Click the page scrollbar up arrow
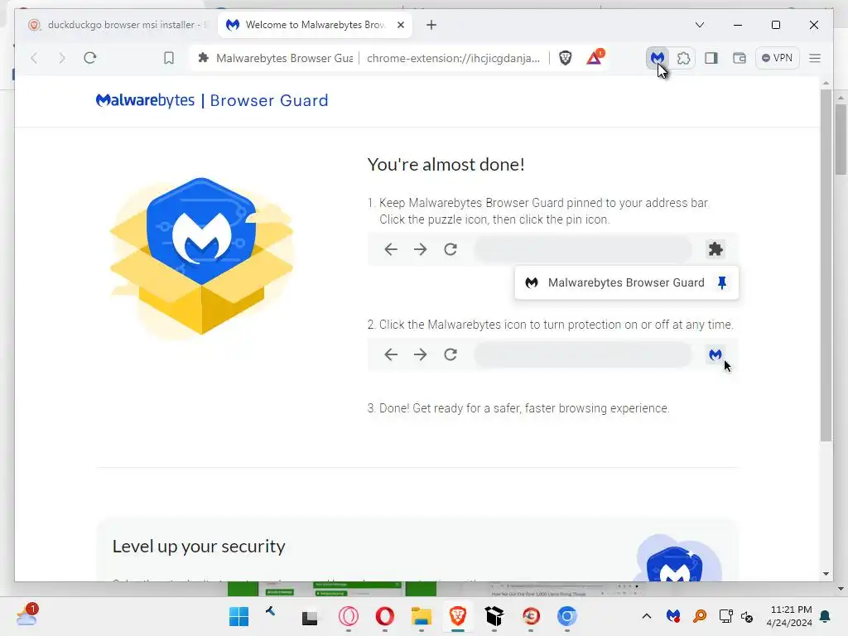 coord(826,84)
